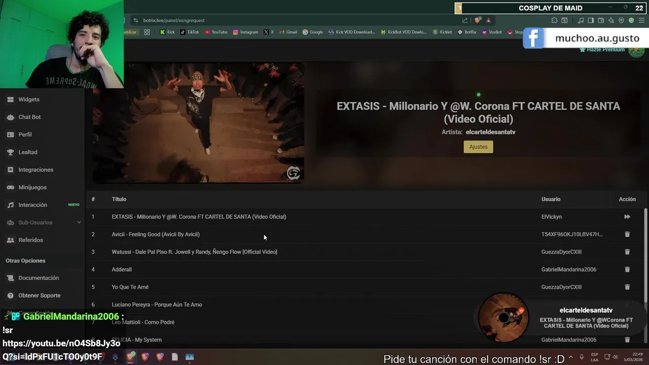Click the microphone icon in system tray

582,357
